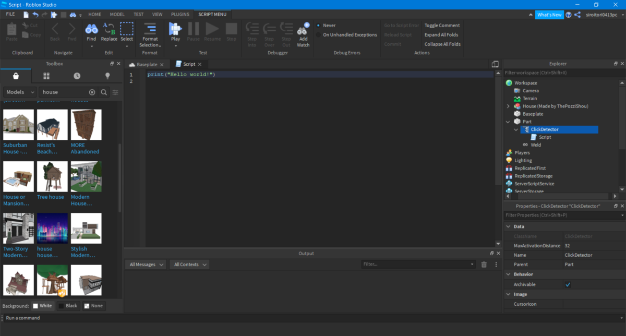Click Toggle Comment action
Image resolution: width=626 pixels, height=336 pixels.
[442, 25]
